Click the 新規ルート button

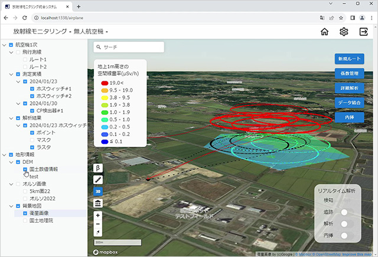click(x=348, y=60)
